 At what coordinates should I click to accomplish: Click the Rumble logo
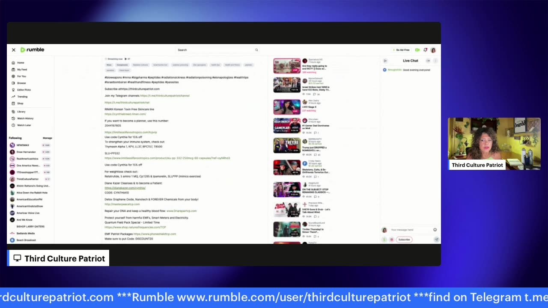[32, 50]
